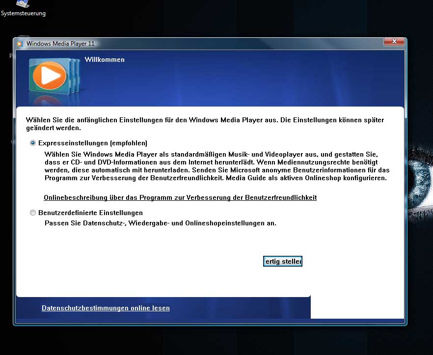Open Onlinebeschreibung über das Programm link
The image size is (433, 355).
coord(180,197)
